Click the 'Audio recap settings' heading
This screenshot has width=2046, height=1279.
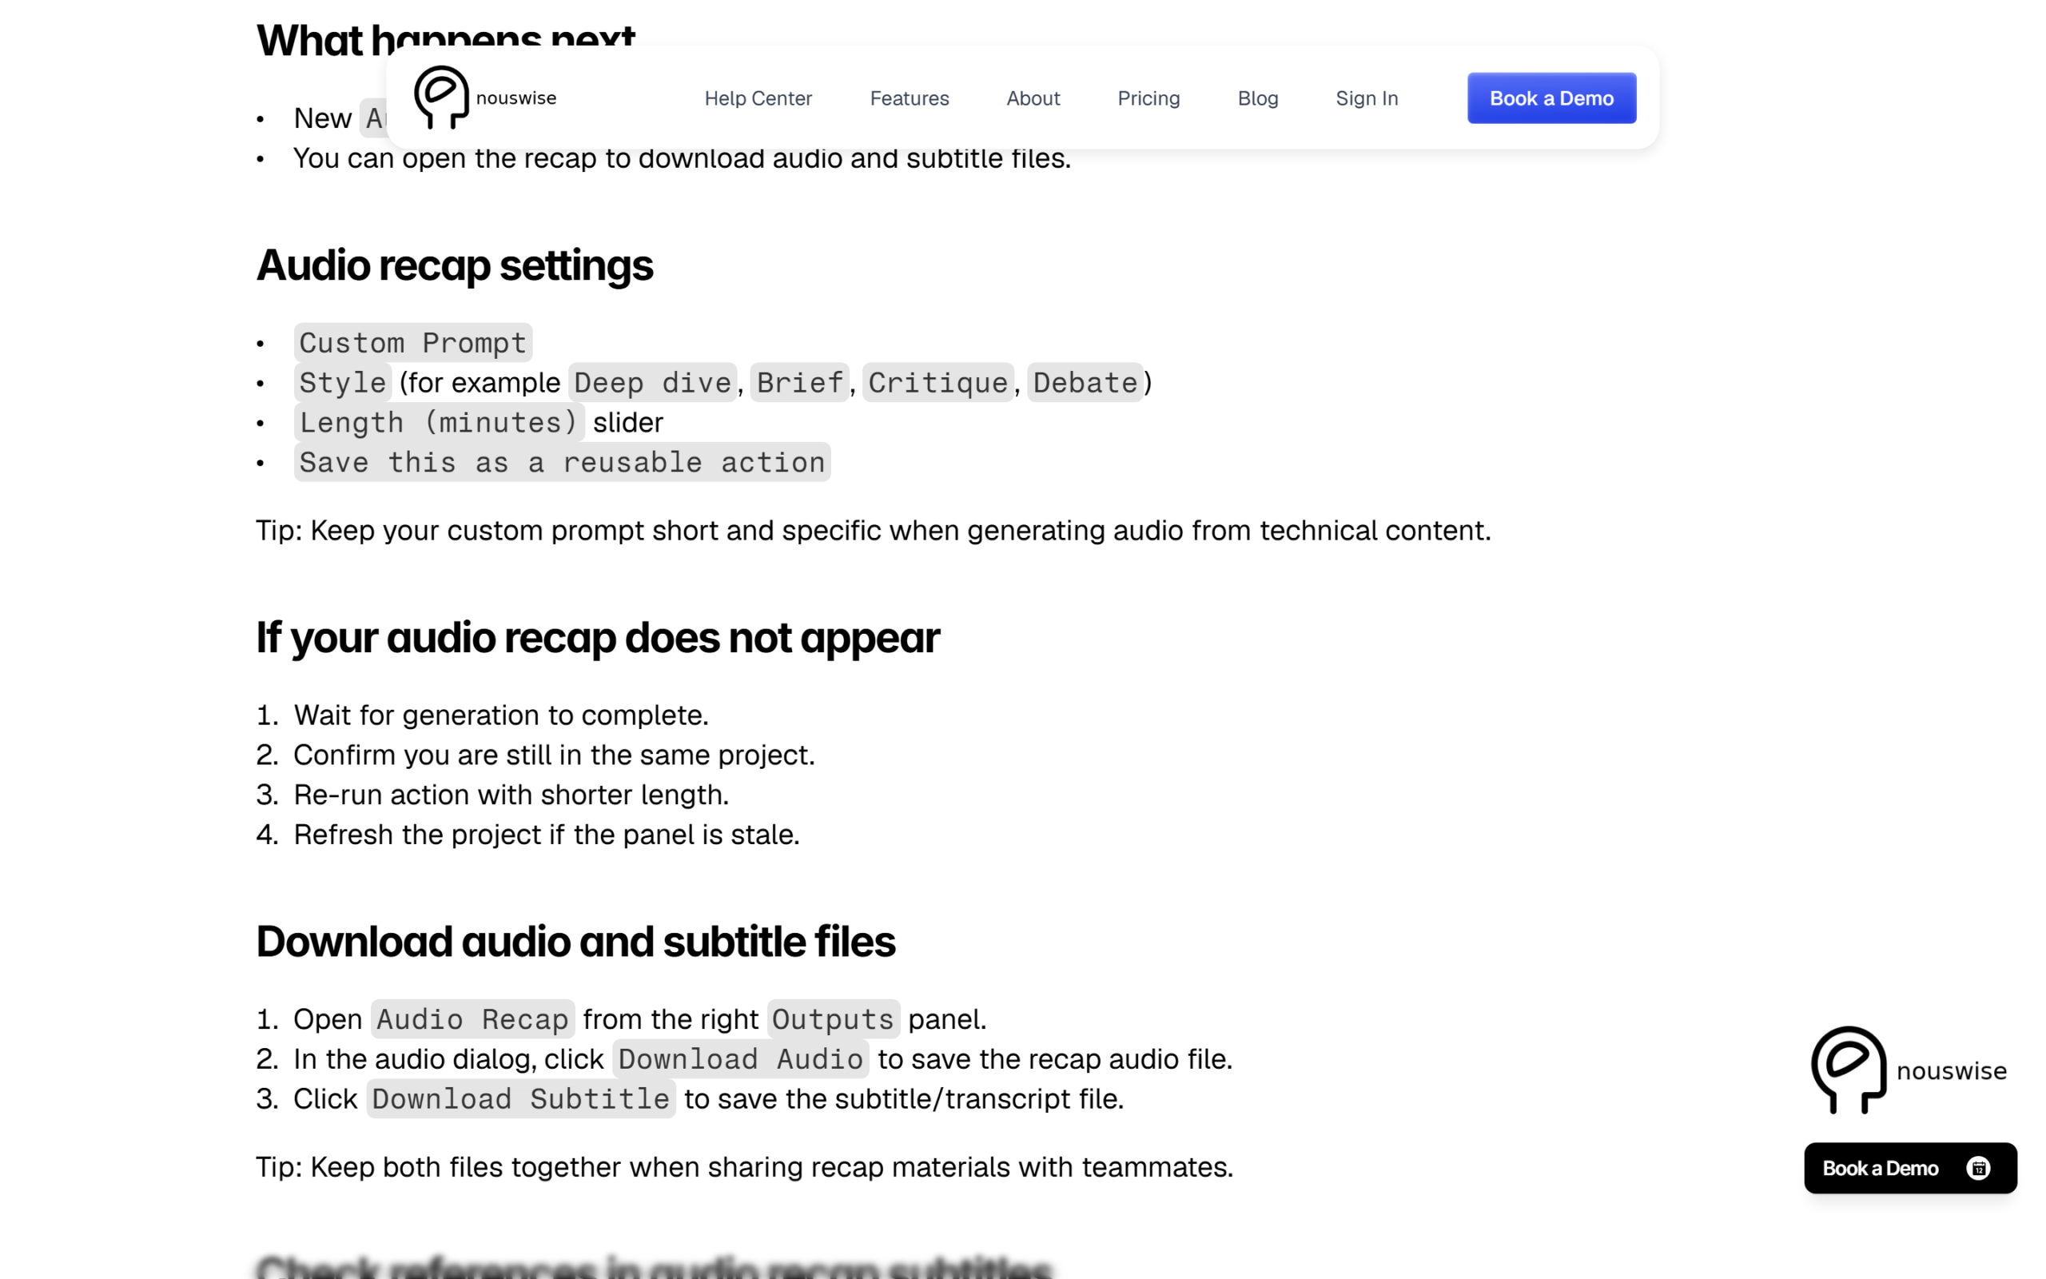pyautogui.click(x=455, y=265)
